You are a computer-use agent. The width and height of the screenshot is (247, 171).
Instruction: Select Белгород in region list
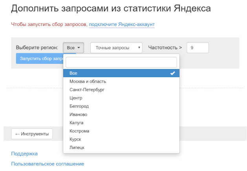tap(121, 106)
